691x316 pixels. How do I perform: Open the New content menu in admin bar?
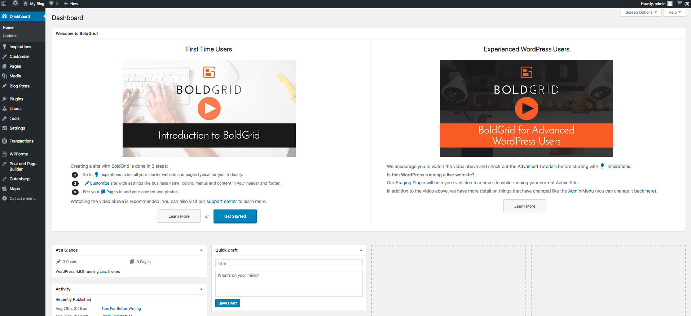point(71,4)
